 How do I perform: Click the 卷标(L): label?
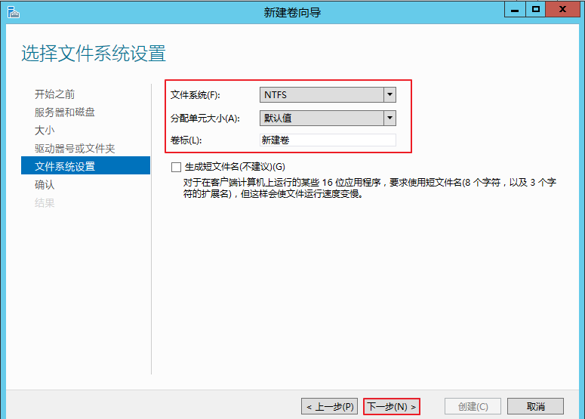tap(186, 140)
